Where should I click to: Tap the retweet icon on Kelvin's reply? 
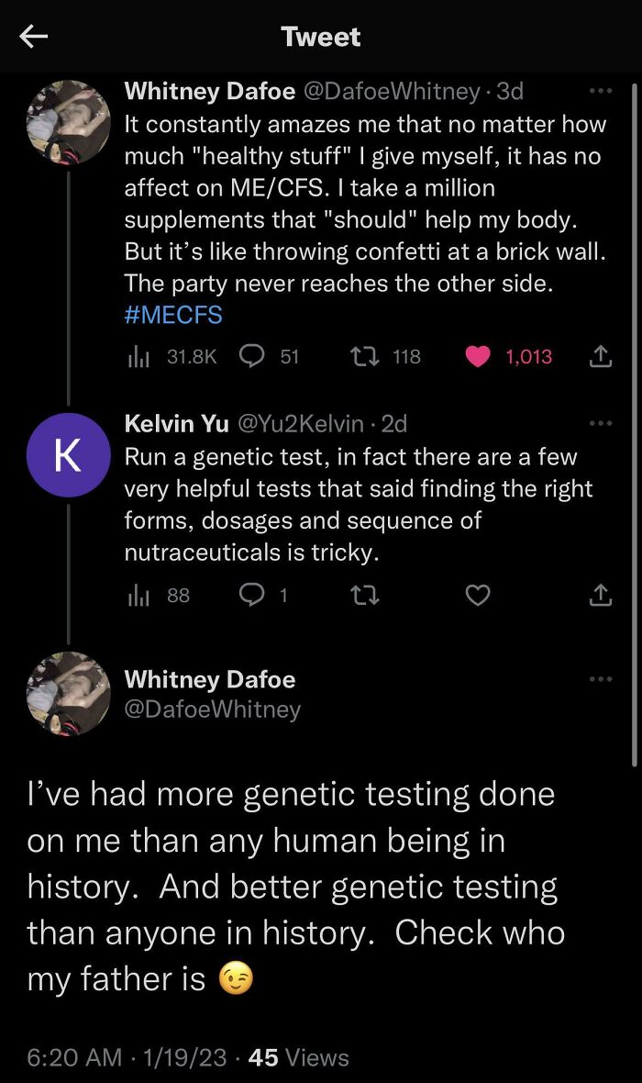[365, 596]
